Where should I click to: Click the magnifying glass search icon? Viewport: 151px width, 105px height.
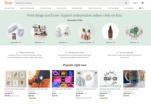pyautogui.click(x=126, y=3)
